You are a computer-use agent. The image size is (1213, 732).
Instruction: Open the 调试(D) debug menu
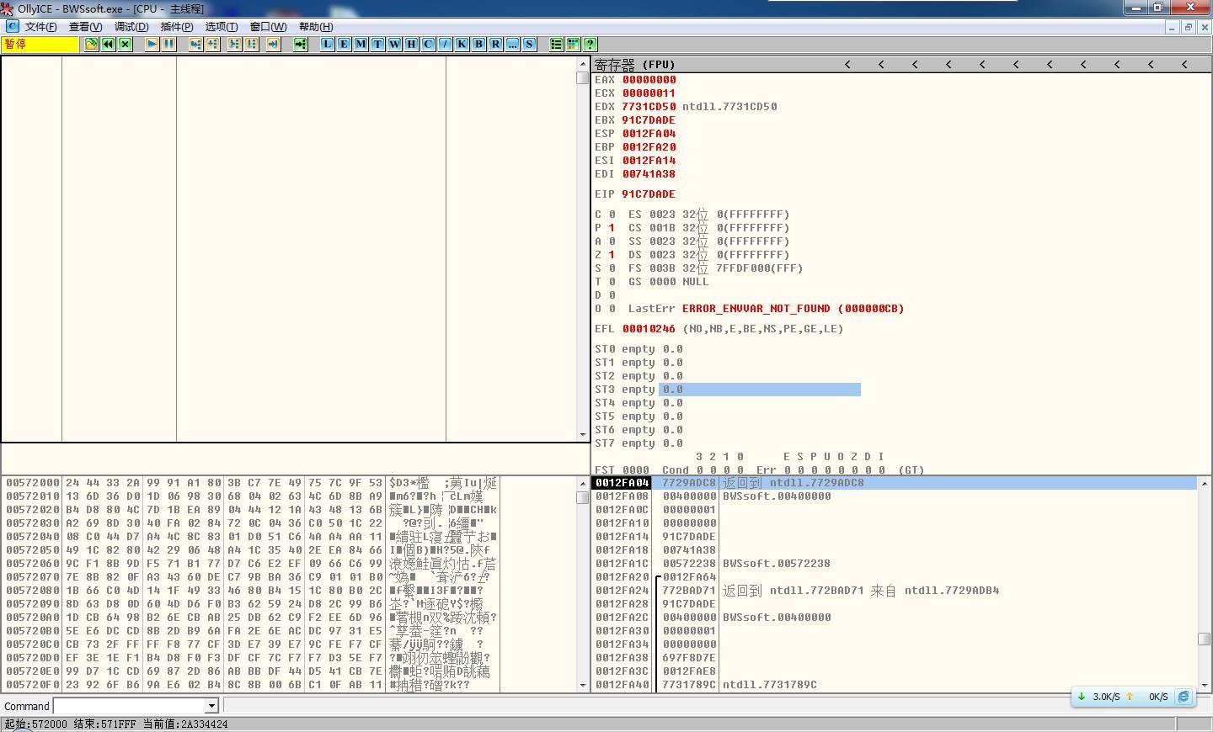(x=131, y=27)
